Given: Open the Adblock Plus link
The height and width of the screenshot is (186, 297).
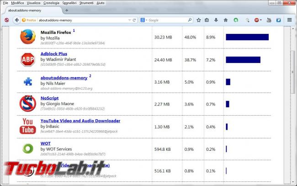Looking at the screenshot, I should (54, 54).
